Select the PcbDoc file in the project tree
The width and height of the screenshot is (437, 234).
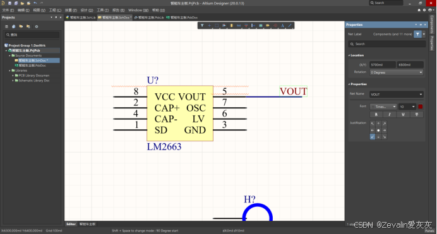[32, 66]
